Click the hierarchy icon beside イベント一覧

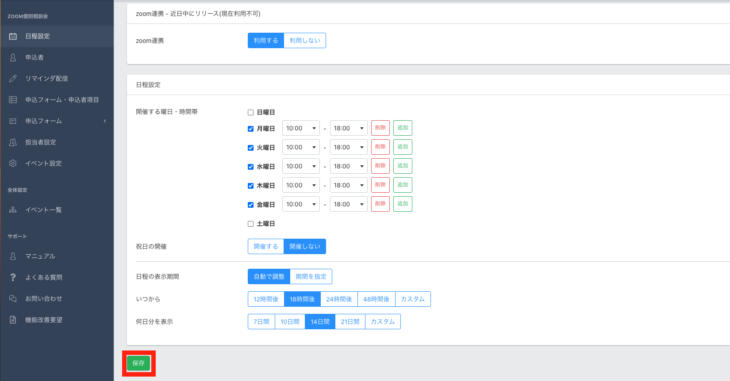[13, 210]
